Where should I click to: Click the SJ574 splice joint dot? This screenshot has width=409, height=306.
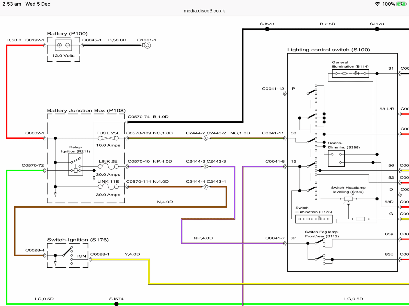116,304
